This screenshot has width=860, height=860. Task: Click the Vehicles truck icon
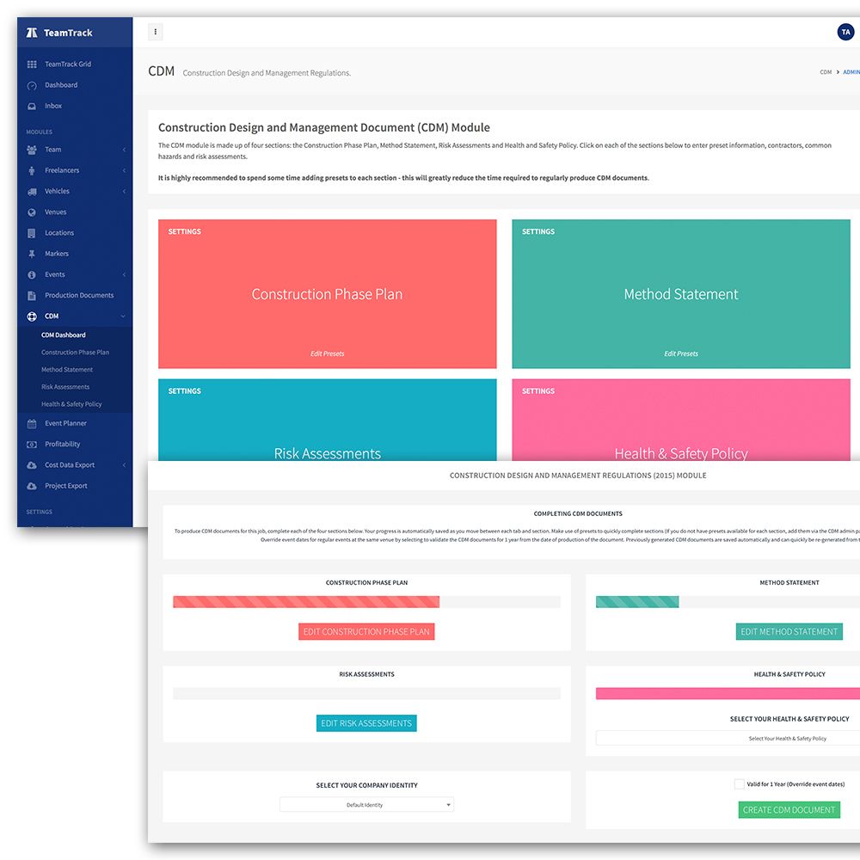pos(32,192)
